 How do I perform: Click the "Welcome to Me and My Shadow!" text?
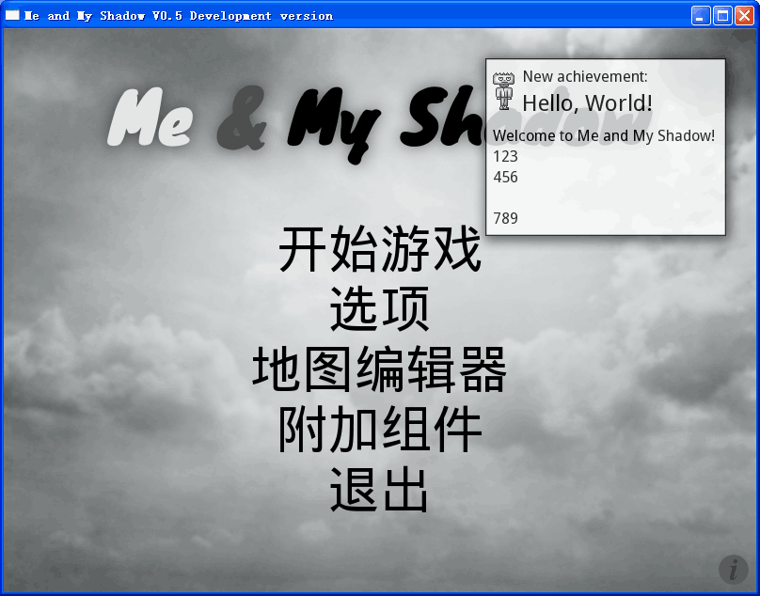point(603,135)
